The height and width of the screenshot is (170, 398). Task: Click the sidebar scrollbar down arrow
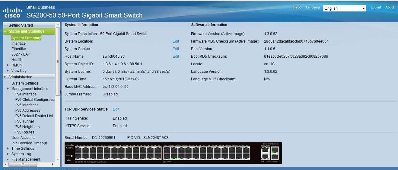58,159
